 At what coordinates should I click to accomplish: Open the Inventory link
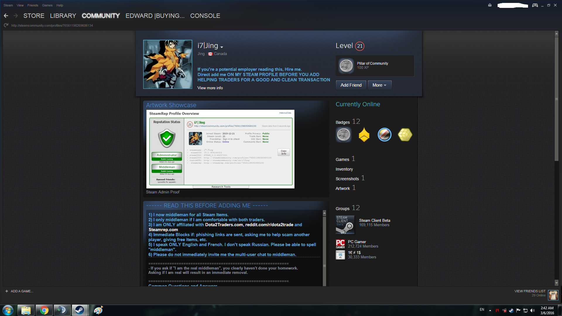pos(344,169)
